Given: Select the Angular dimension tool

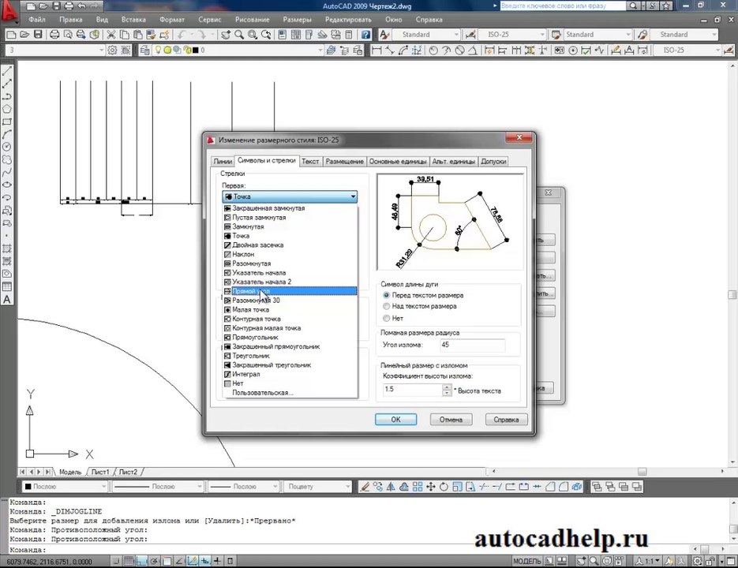Looking at the screenshot, I should [x=473, y=50].
